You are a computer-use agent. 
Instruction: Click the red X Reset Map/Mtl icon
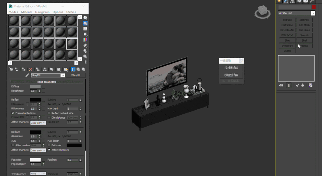click(31, 70)
